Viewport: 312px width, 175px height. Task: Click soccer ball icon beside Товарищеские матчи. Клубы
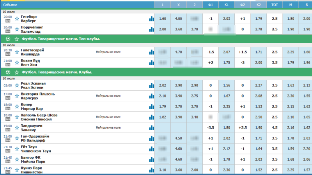[8, 72]
